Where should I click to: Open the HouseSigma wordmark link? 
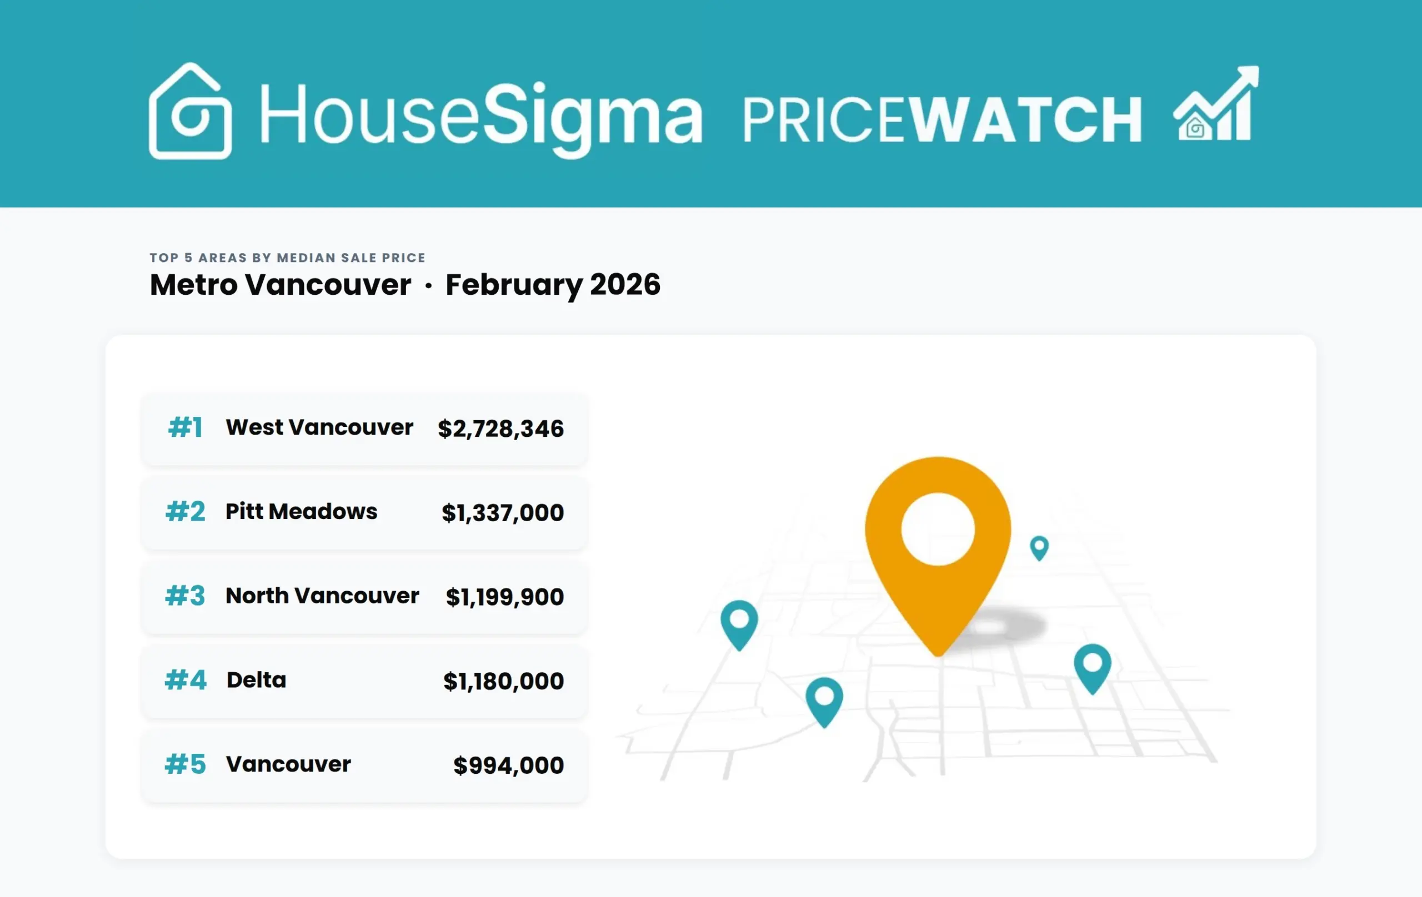click(481, 114)
